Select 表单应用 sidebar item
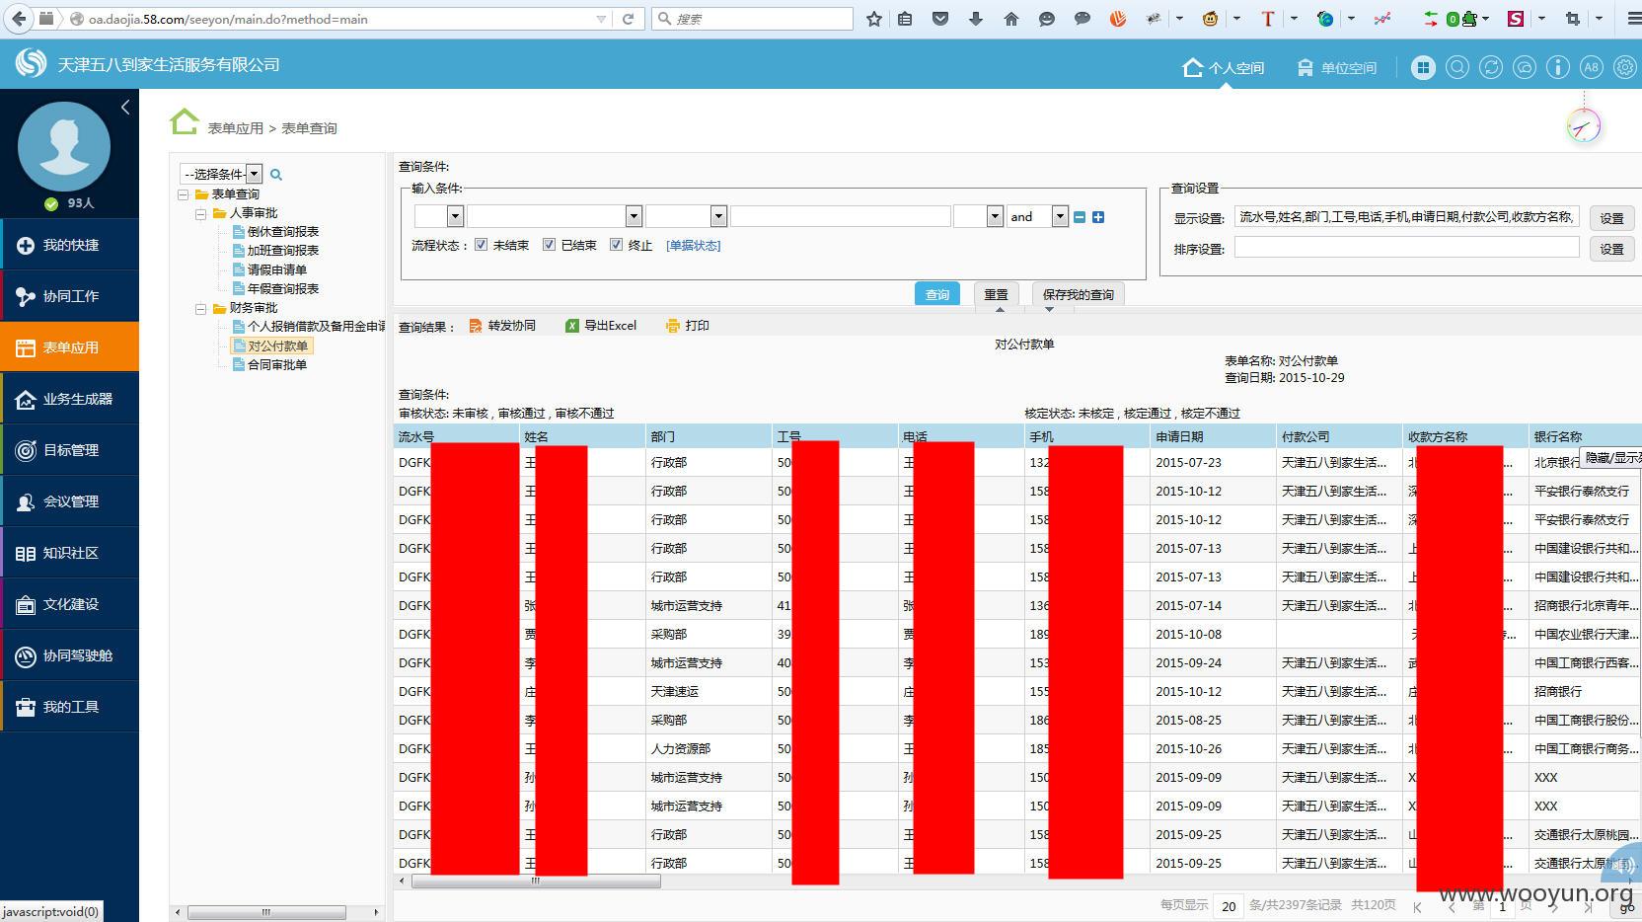This screenshot has width=1642, height=922. 69,347
